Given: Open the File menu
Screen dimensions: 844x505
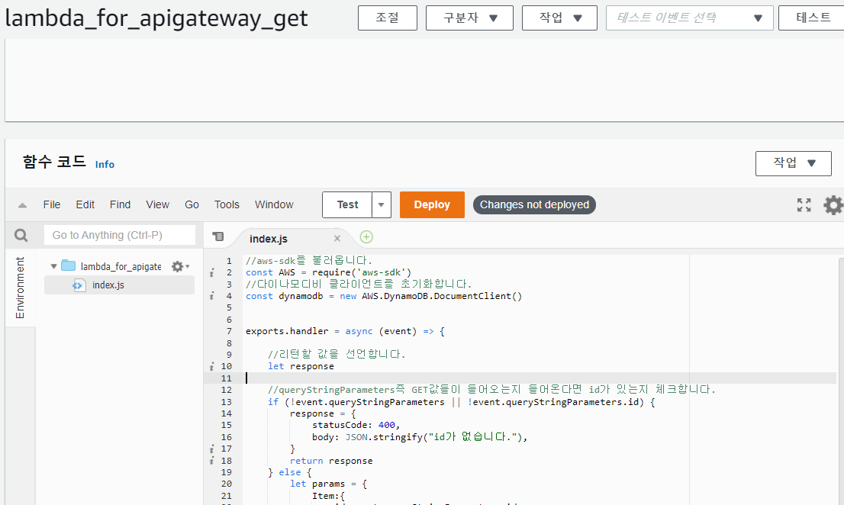Looking at the screenshot, I should [x=52, y=204].
